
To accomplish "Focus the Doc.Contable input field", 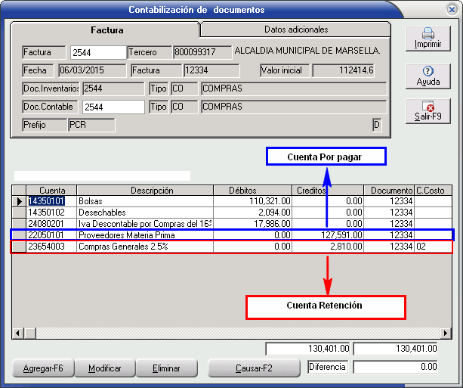I will click(x=113, y=107).
